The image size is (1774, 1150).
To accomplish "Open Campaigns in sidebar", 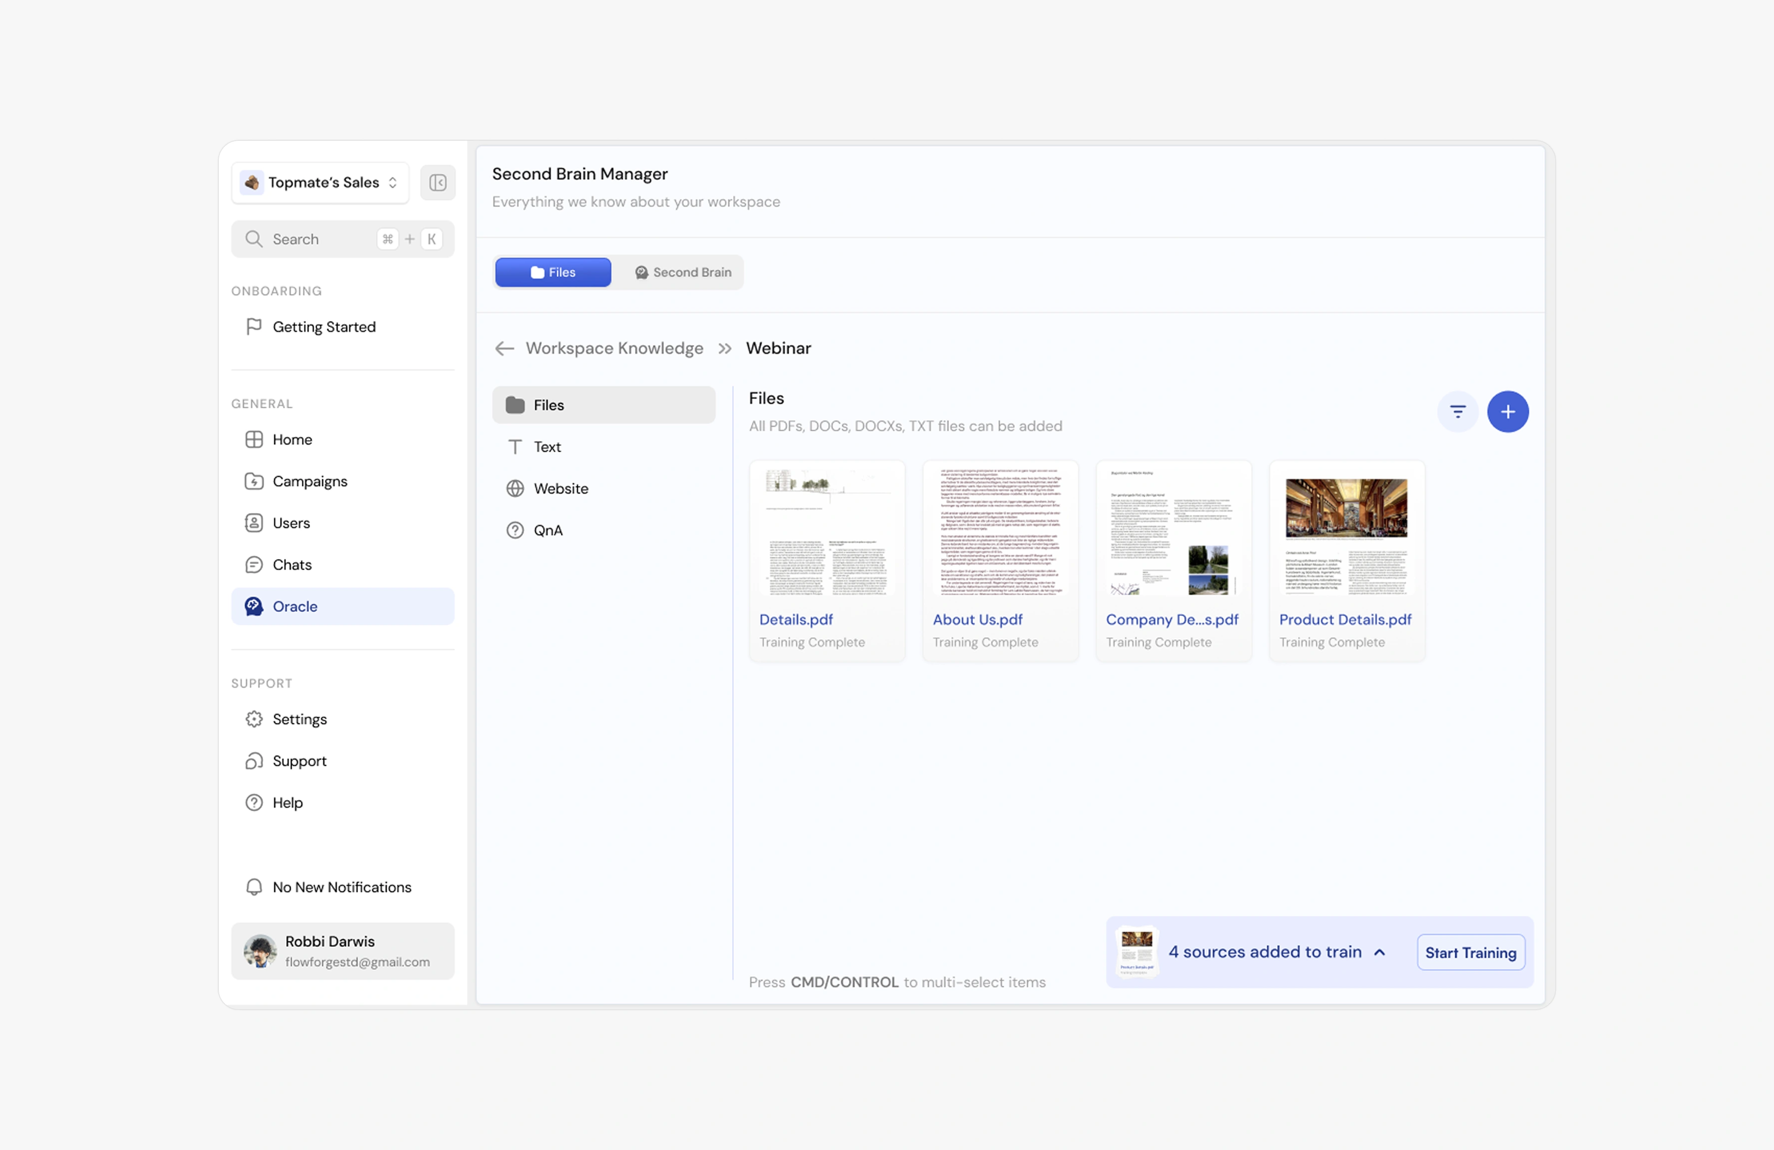I will click(x=309, y=481).
